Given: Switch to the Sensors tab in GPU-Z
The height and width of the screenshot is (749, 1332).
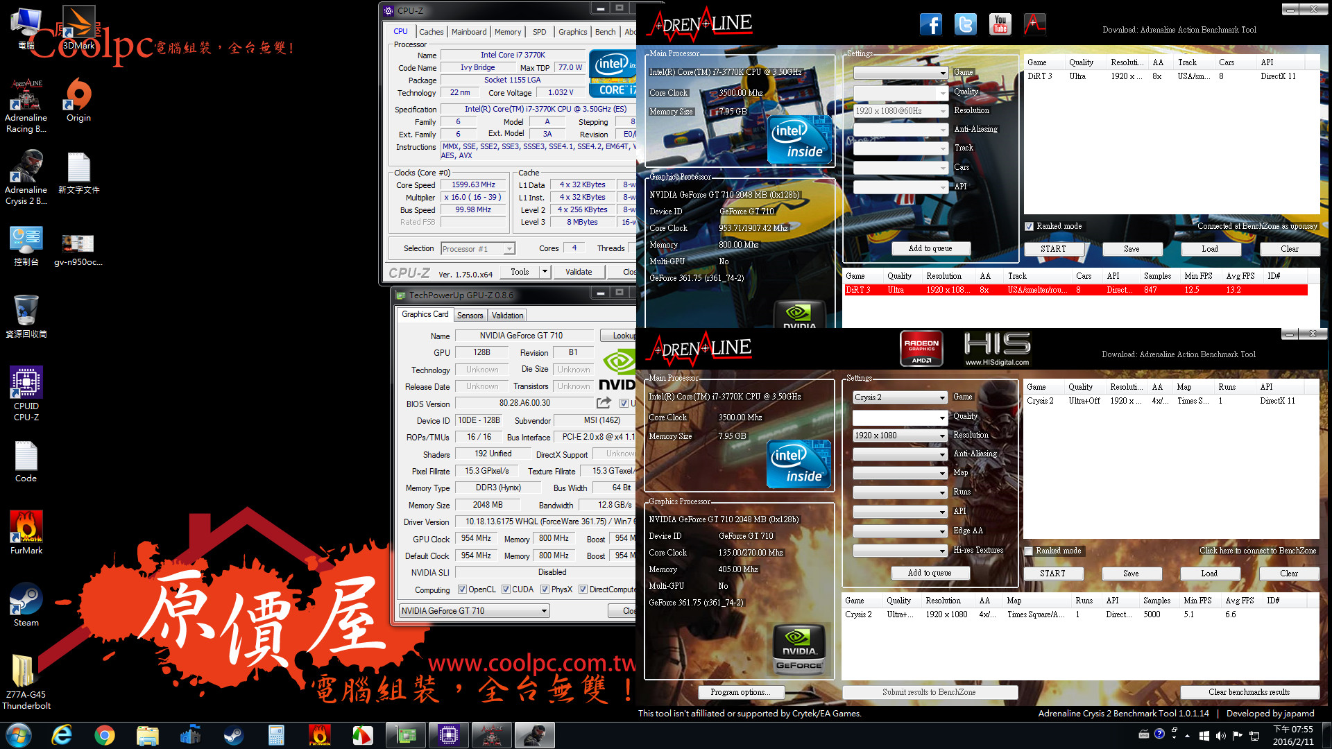Looking at the screenshot, I should pyautogui.click(x=470, y=316).
